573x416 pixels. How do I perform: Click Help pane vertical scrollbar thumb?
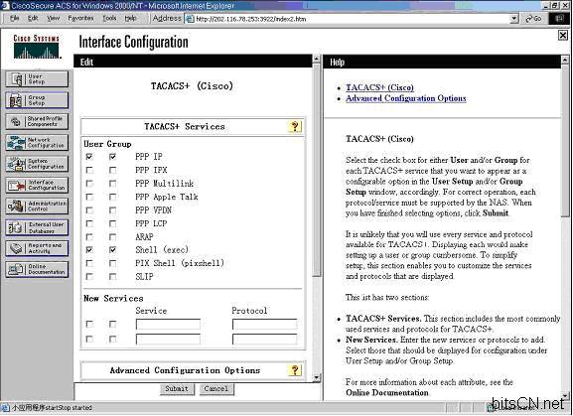coord(565,141)
